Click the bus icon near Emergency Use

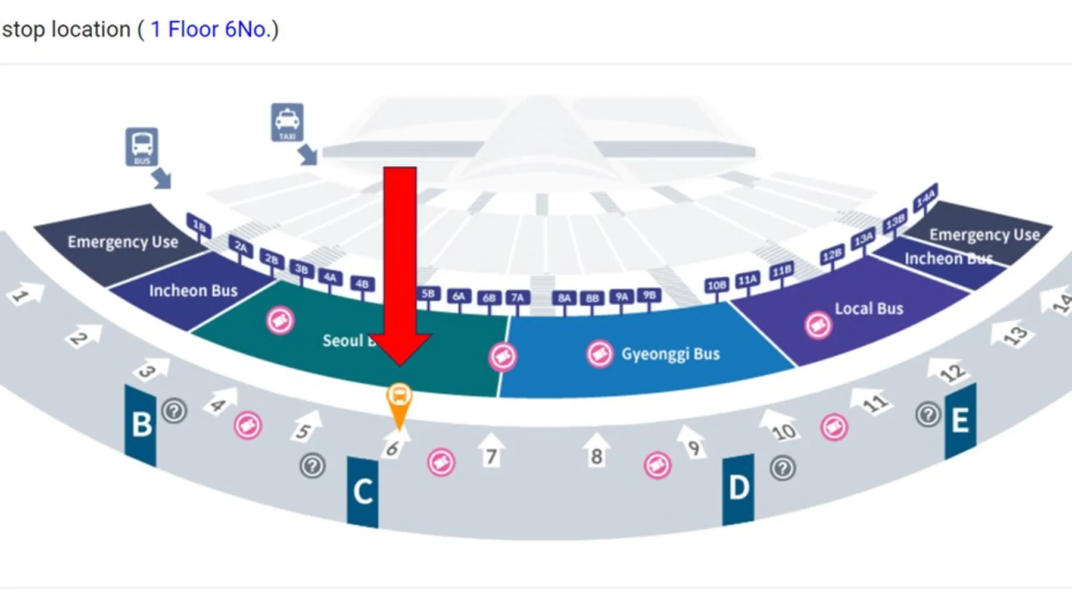click(142, 147)
